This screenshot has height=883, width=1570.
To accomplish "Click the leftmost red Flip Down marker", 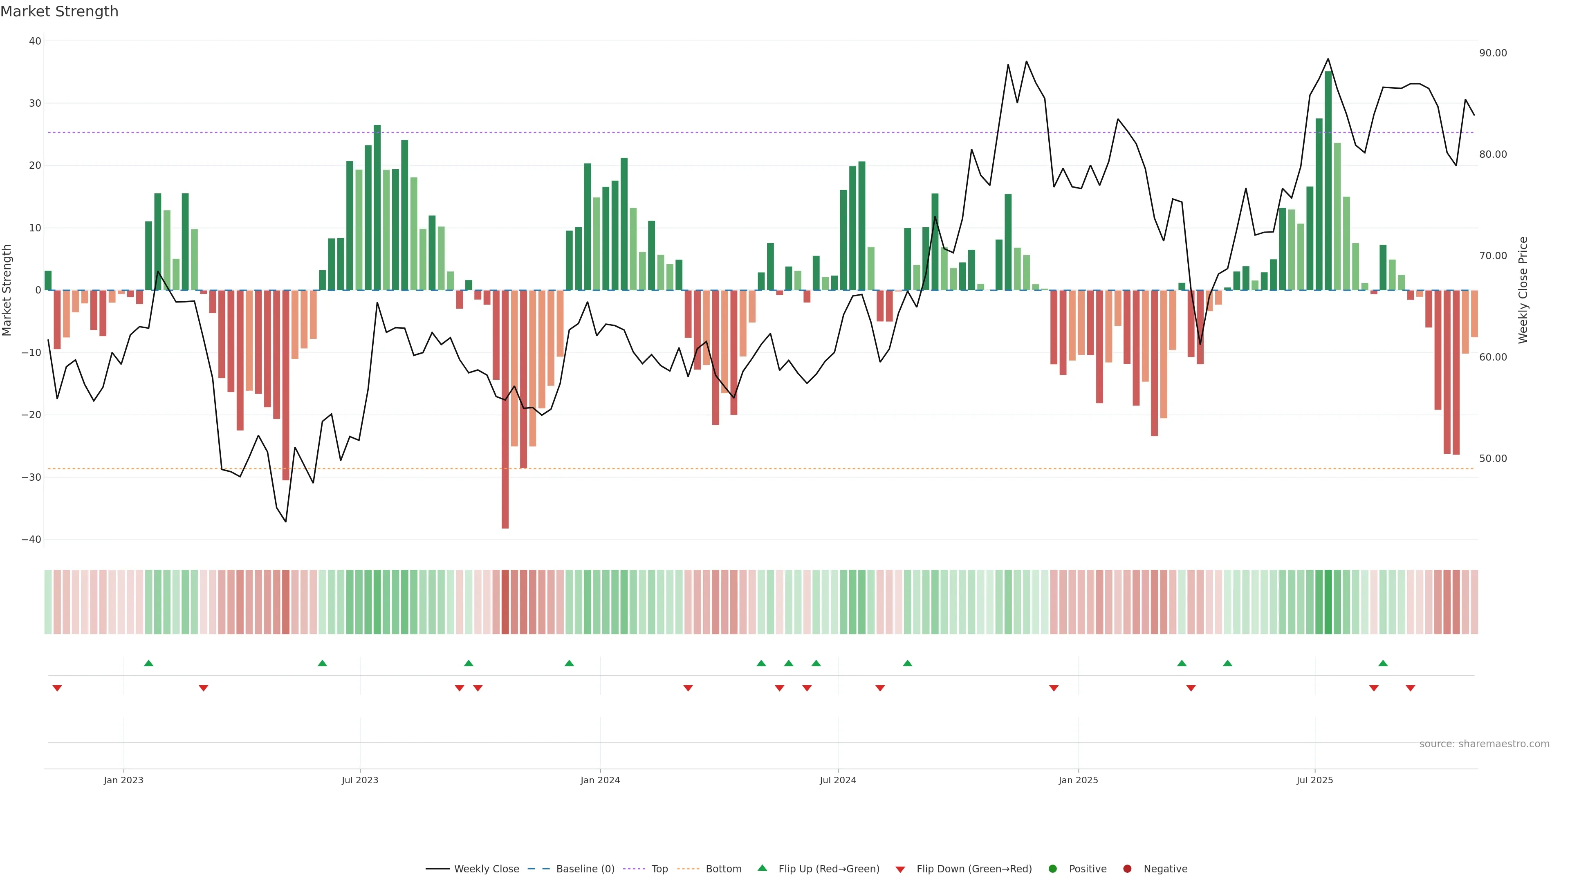I will point(57,688).
